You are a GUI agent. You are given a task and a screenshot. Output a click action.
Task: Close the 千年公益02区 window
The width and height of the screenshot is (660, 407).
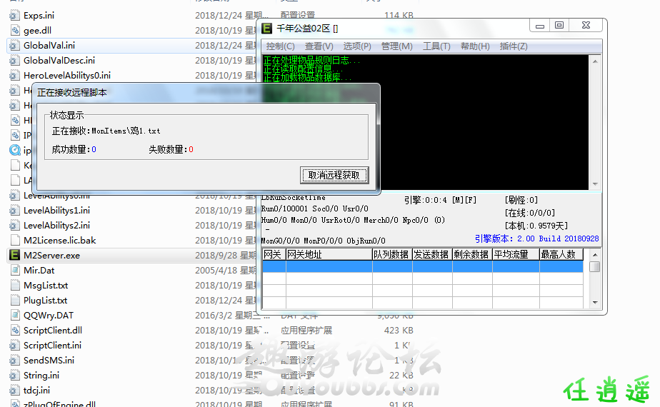(586, 26)
